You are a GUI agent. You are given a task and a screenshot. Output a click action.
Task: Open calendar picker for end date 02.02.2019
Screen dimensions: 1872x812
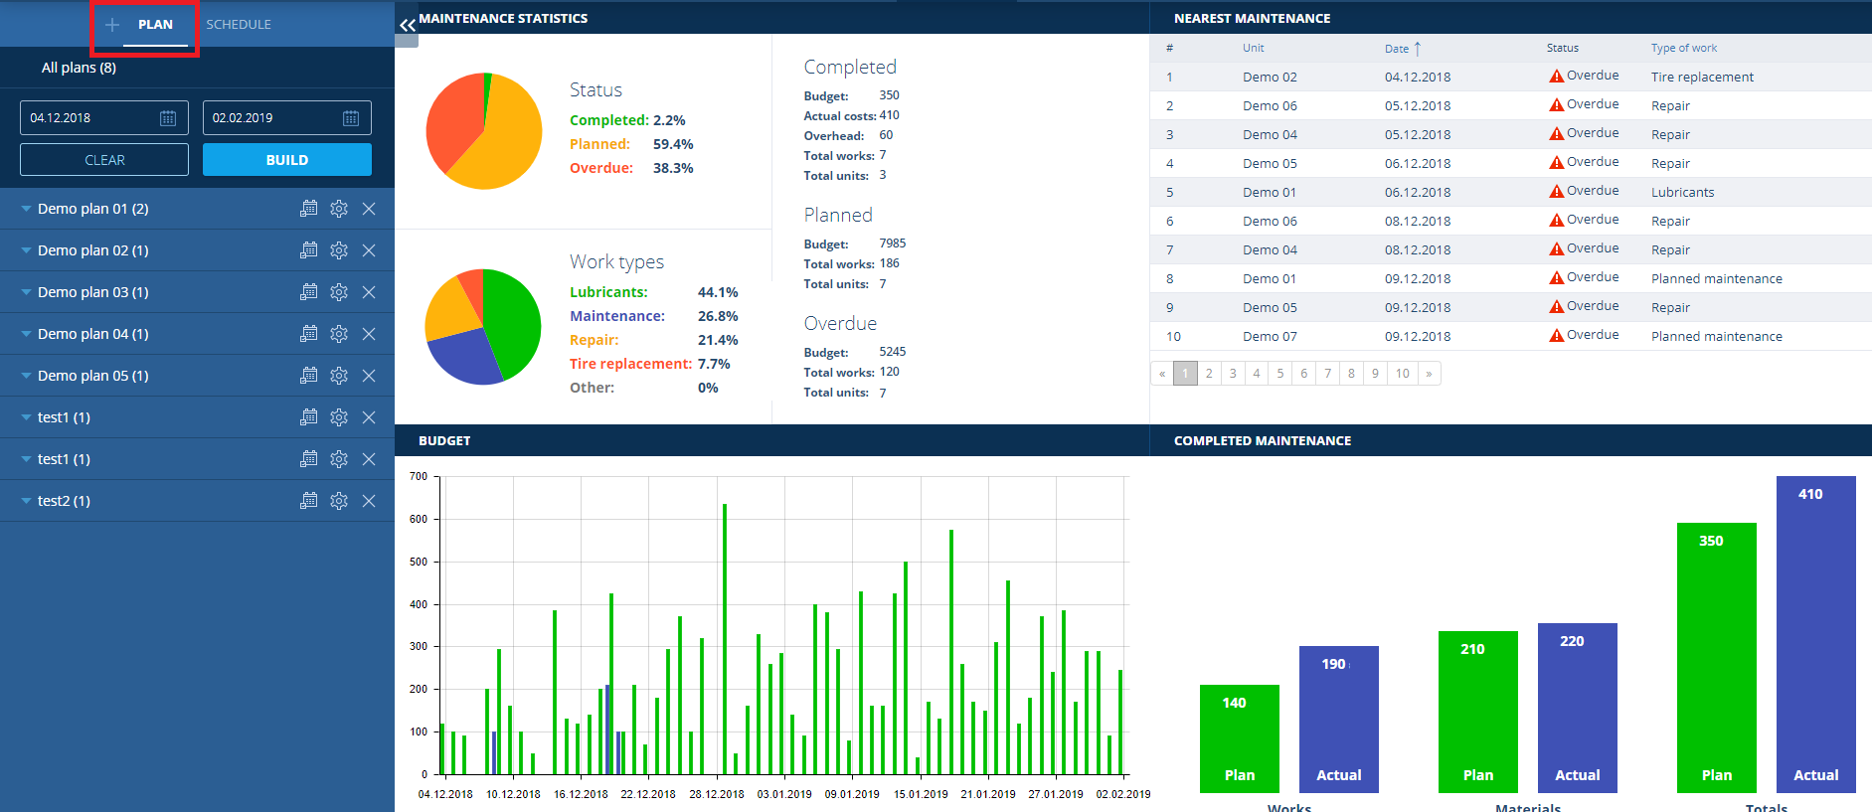click(x=351, y=118)
